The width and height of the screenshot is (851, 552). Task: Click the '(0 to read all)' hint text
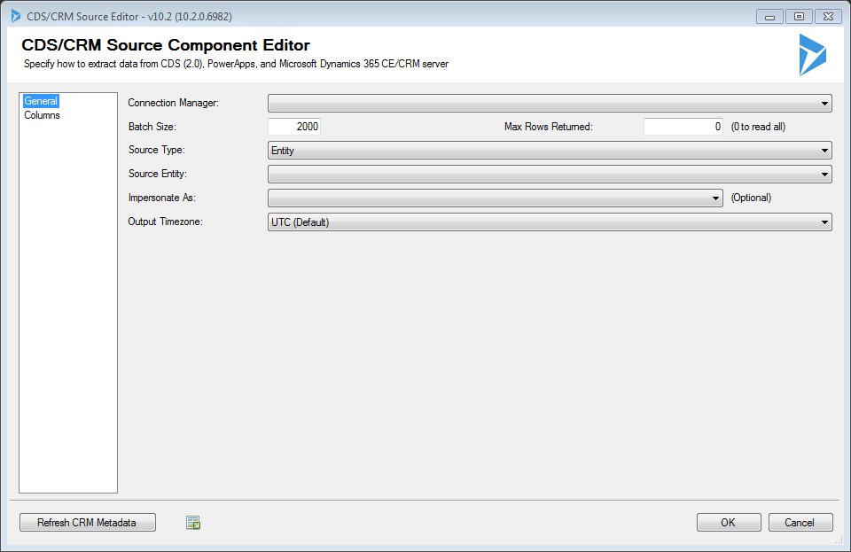pos(758,127)
